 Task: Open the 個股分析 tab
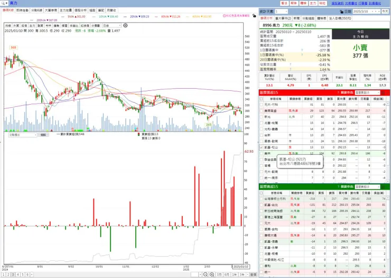pyautogui.click(x=80, y=10)
